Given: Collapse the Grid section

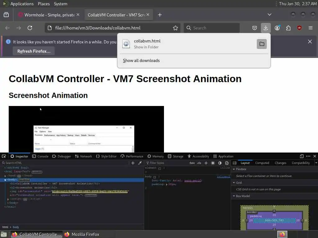Looking at the screenshot, I should pyautogui.click(x=234, y=183).
